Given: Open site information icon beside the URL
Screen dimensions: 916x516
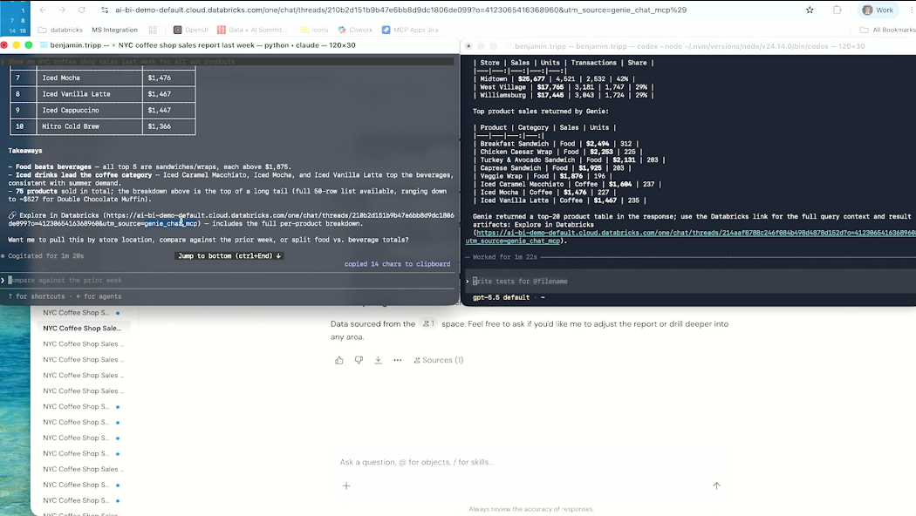Looking at the screenshot, I should click(x=105, y=10).
